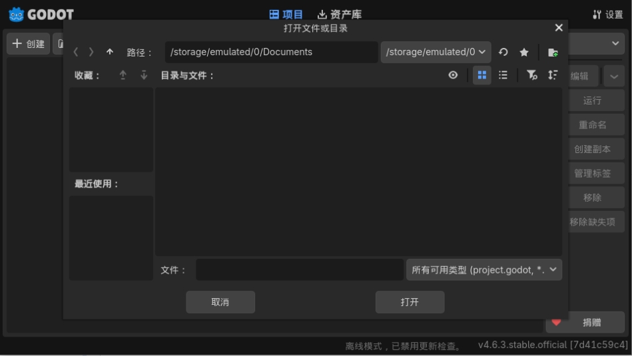Screen dimensions: 632x356
Task: Click the 取消 cancel button
Action: (x=220, y=302)
